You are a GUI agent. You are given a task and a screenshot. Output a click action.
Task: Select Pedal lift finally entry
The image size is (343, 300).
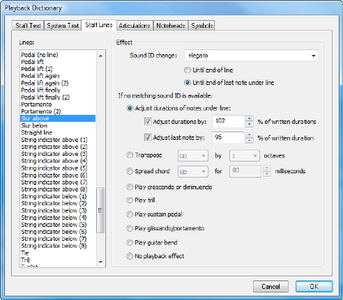point(58,90)
